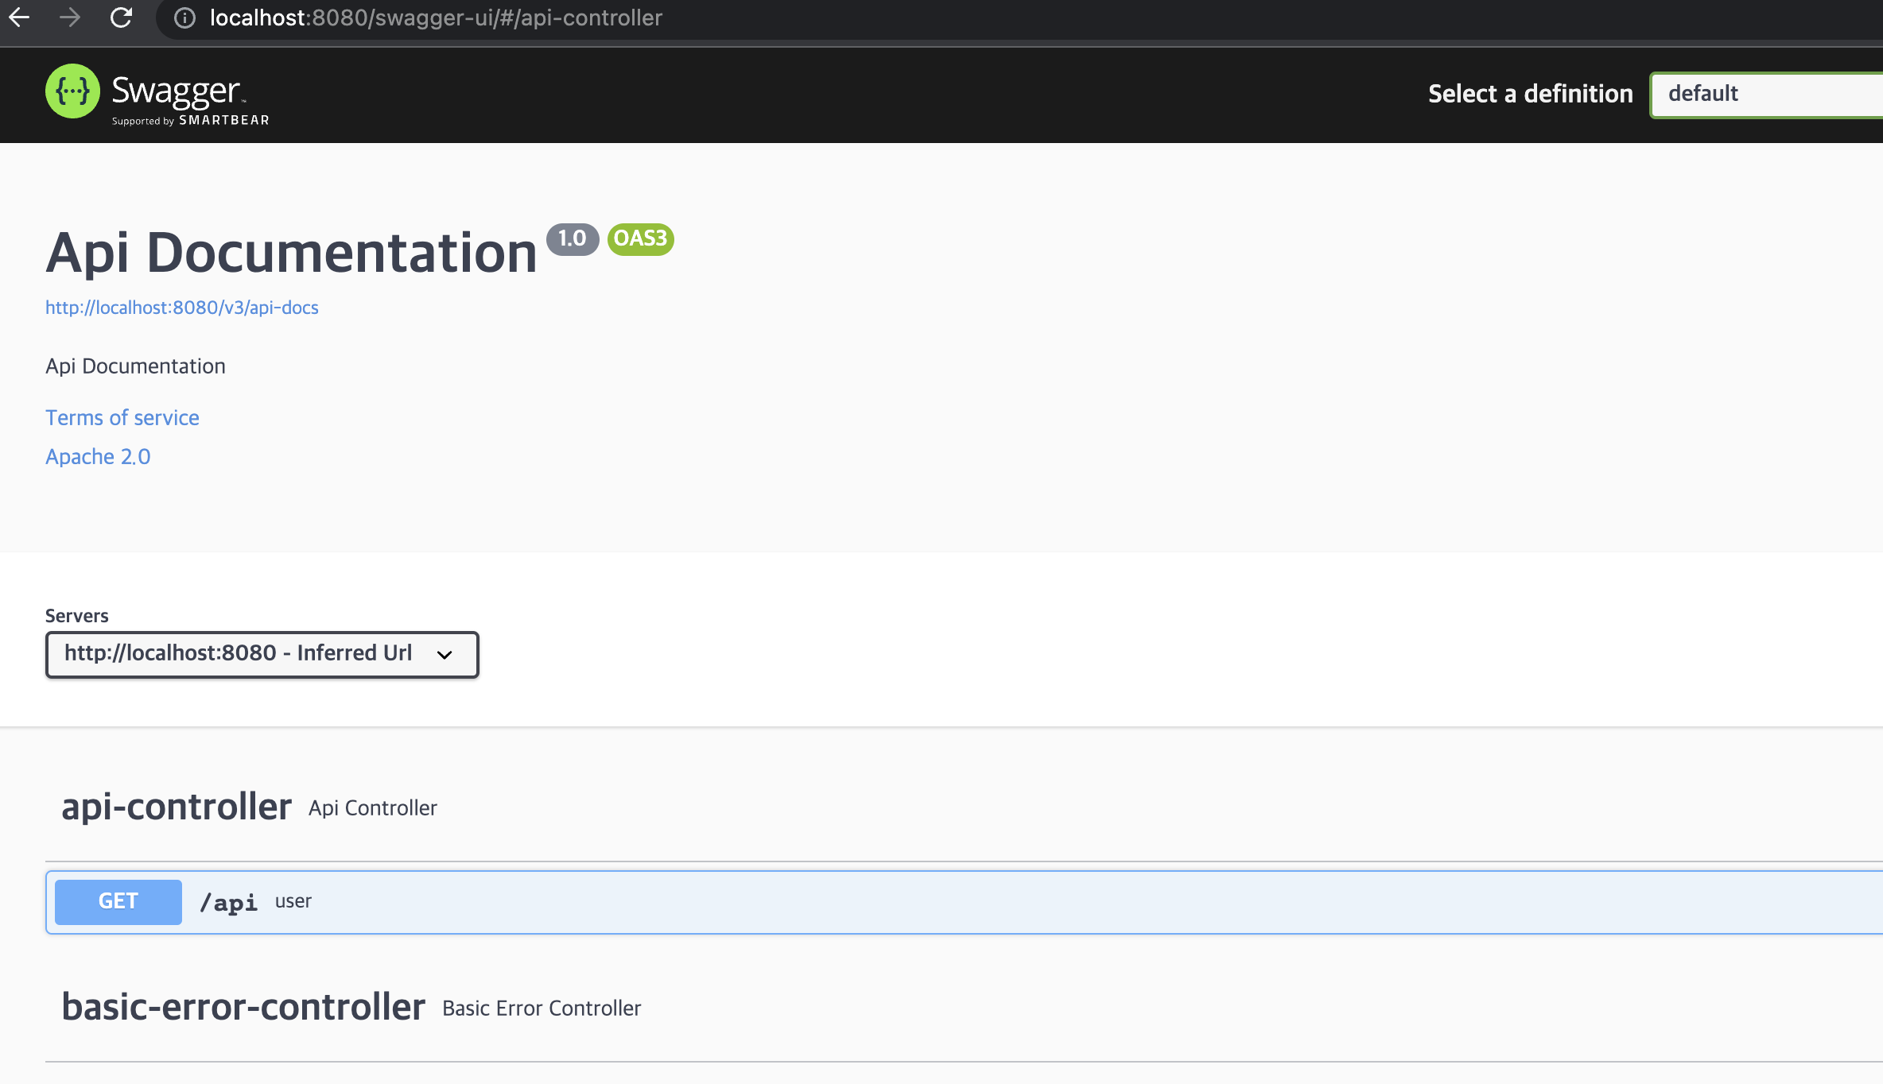Focus the address bar URL
The height and width of the screenshot is (1084, 1883).
pyautogui.click(x=436, y=18)
